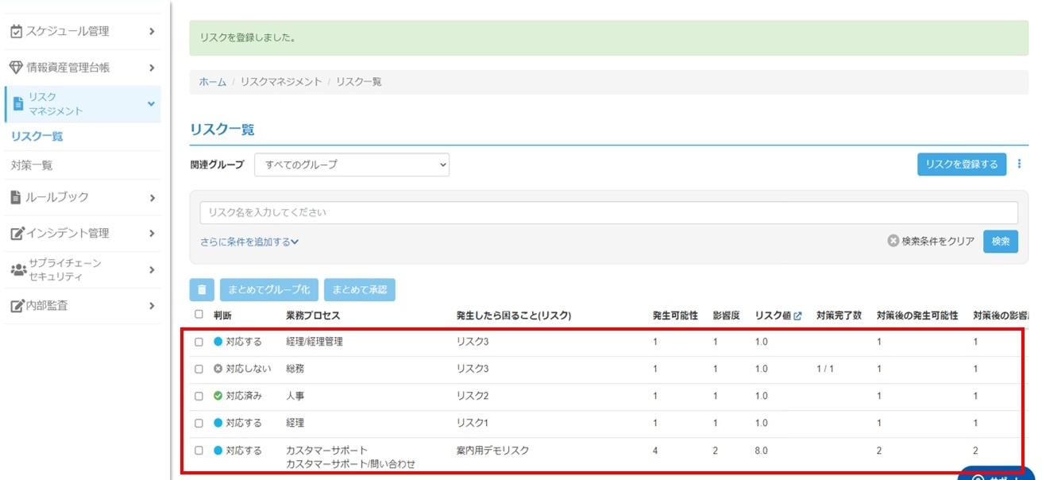
Task: Expand 情報資産管理台帳 chevron arrow
Action: click(151, 68)
